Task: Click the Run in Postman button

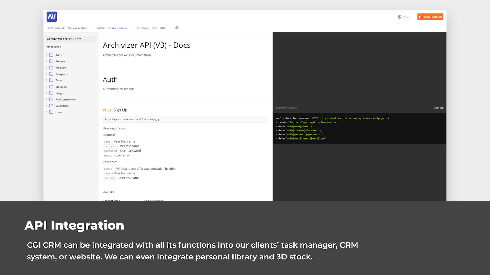Action: tap(430, 17)
